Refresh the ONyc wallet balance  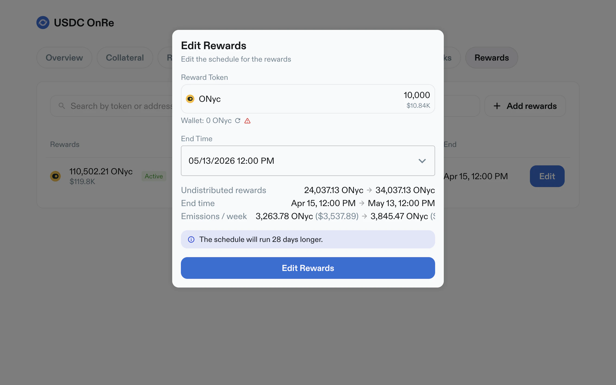point(238,121)
